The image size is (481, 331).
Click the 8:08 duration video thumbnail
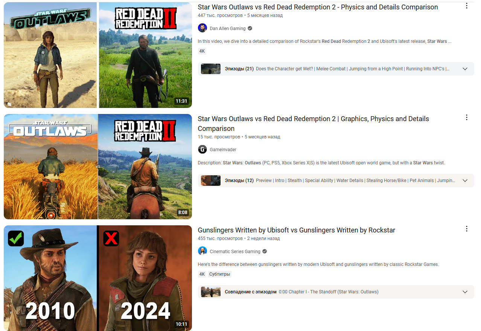coord(98,167)
